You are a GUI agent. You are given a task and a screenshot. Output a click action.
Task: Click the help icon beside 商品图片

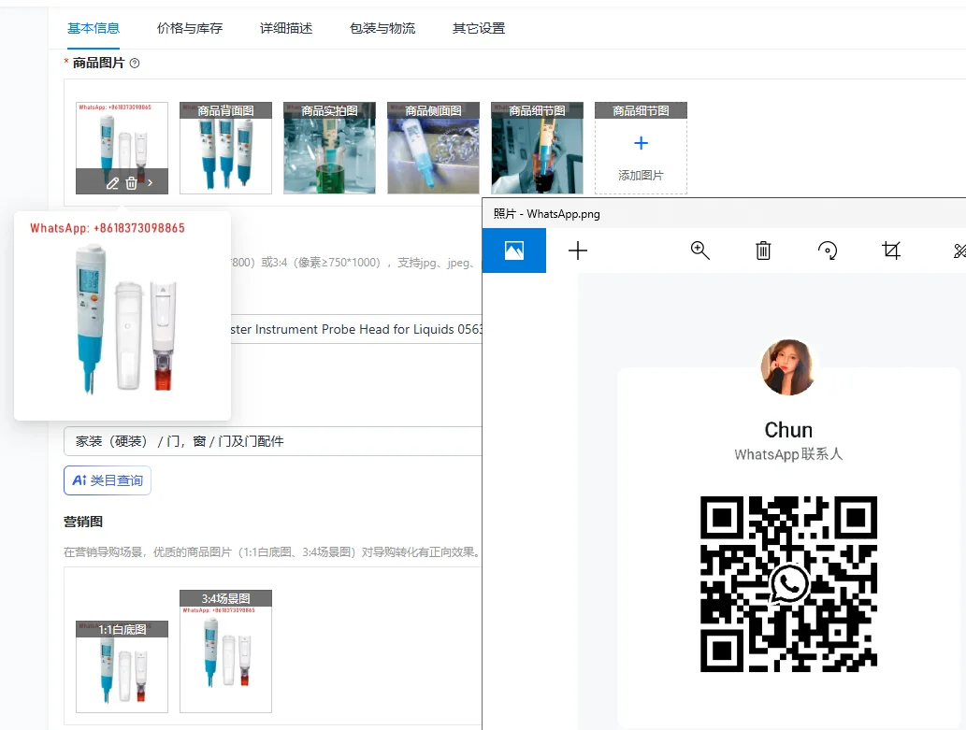pyautogui.click(x=135, y=64)
